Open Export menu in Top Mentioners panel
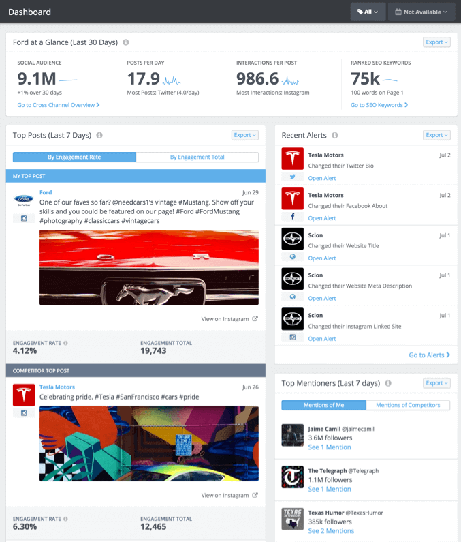Screen dimensions: 461x542 [436, 382]
